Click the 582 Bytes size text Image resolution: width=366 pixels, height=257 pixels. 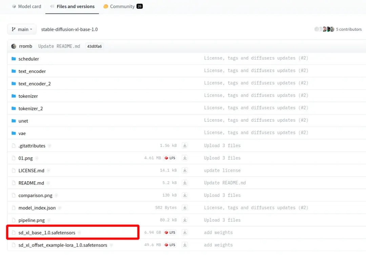[166, 208]
